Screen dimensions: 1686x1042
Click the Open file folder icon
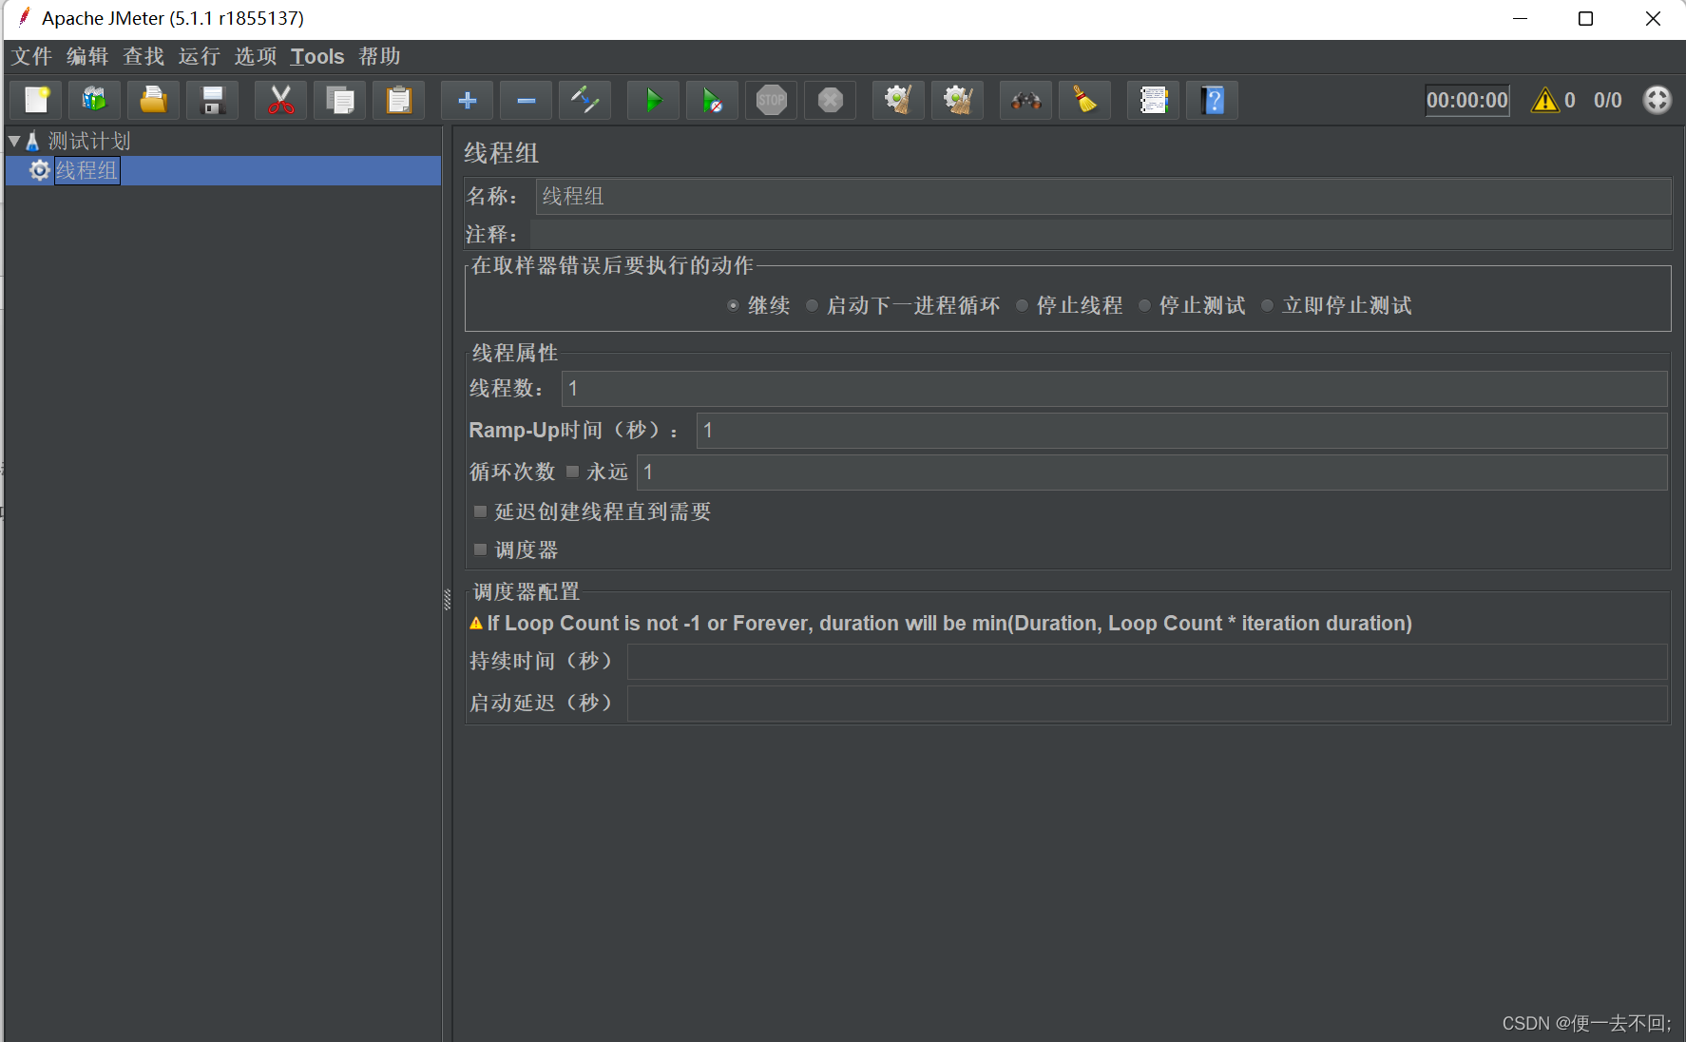point(154,100)
